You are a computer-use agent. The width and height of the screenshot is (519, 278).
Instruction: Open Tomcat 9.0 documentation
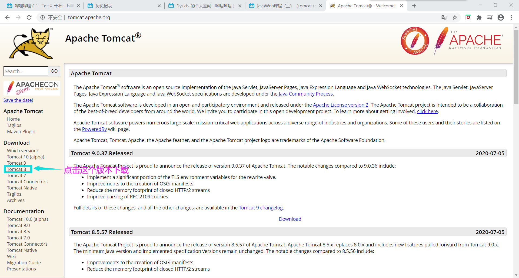(18, 225)
